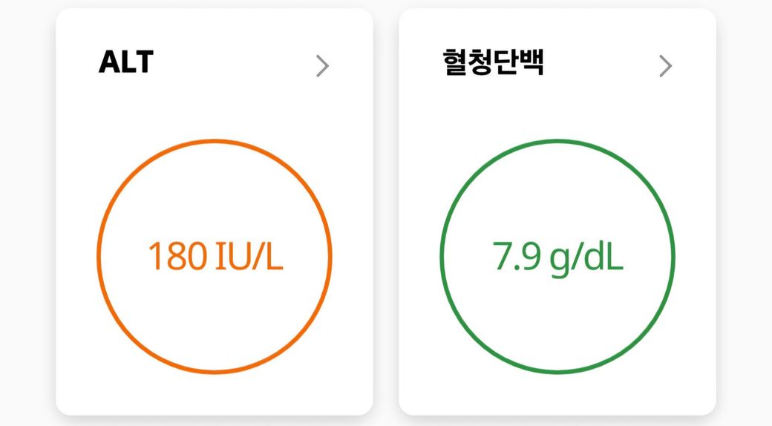Open serum protein details via right arrow

click(665, 66)
